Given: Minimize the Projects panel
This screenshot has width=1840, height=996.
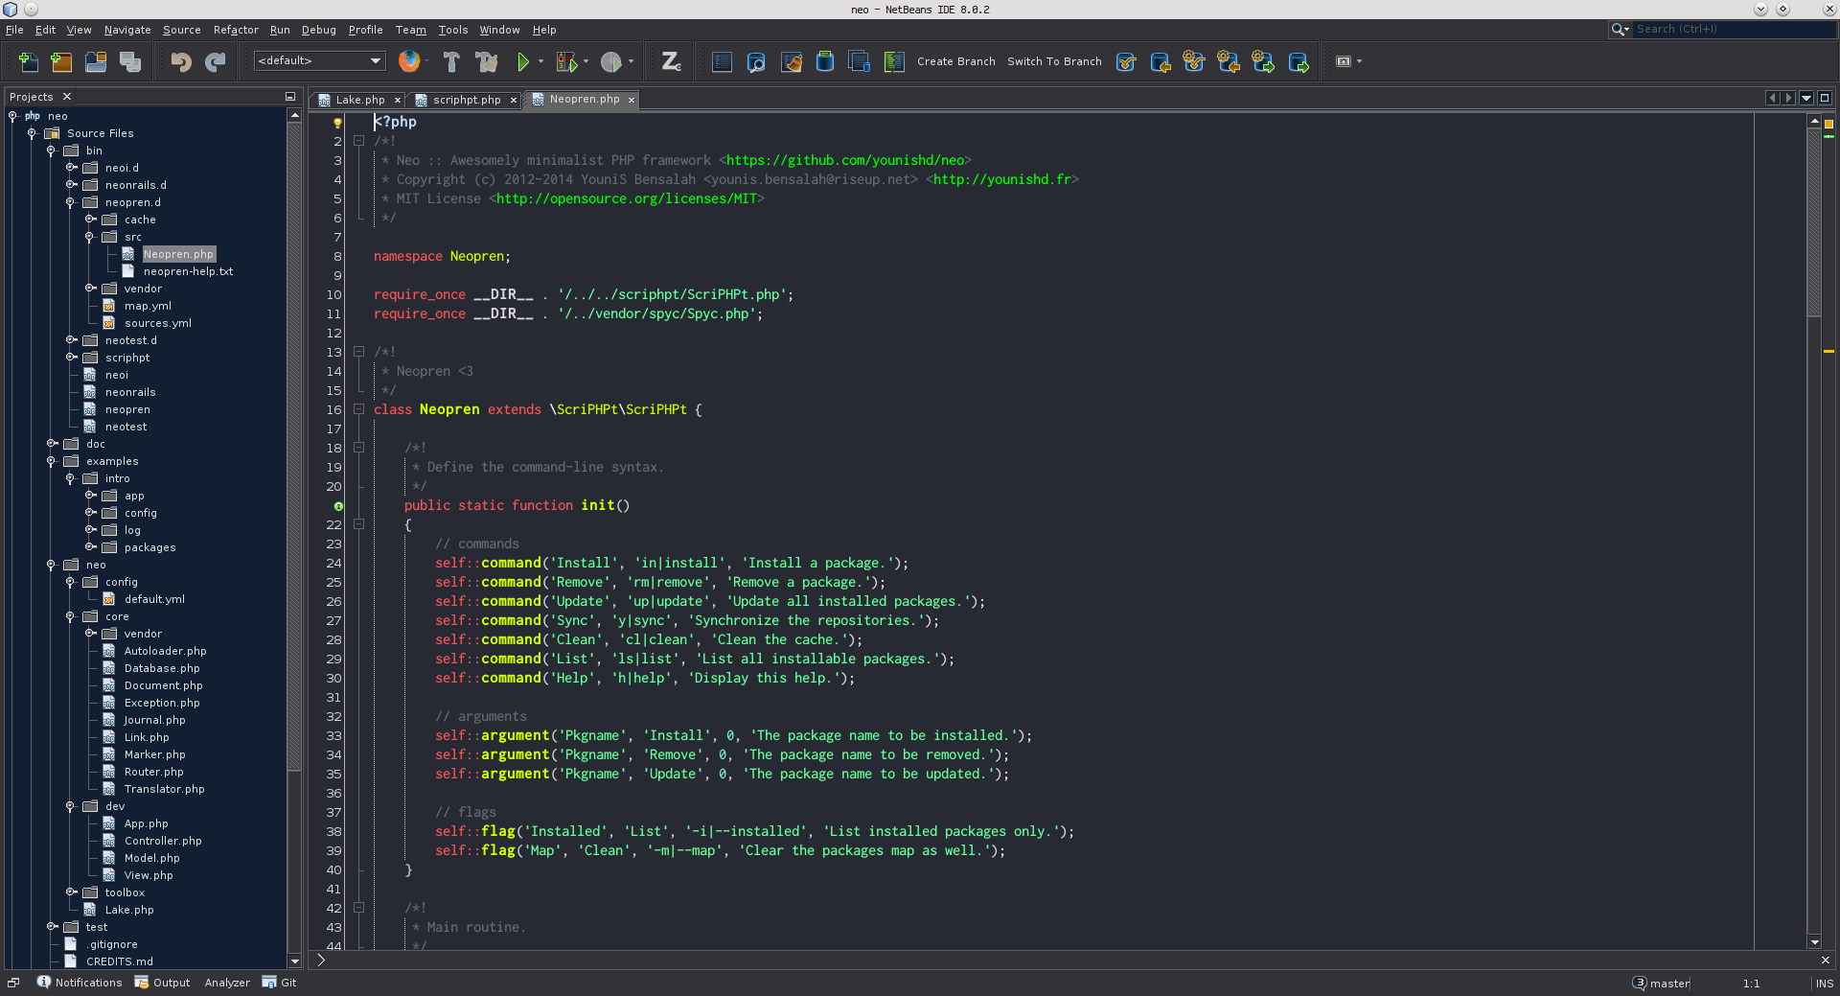Looking at the screenshot, I should coord(289,97).
